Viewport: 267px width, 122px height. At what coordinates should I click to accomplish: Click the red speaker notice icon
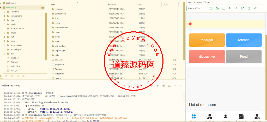[x=190, y=24]
